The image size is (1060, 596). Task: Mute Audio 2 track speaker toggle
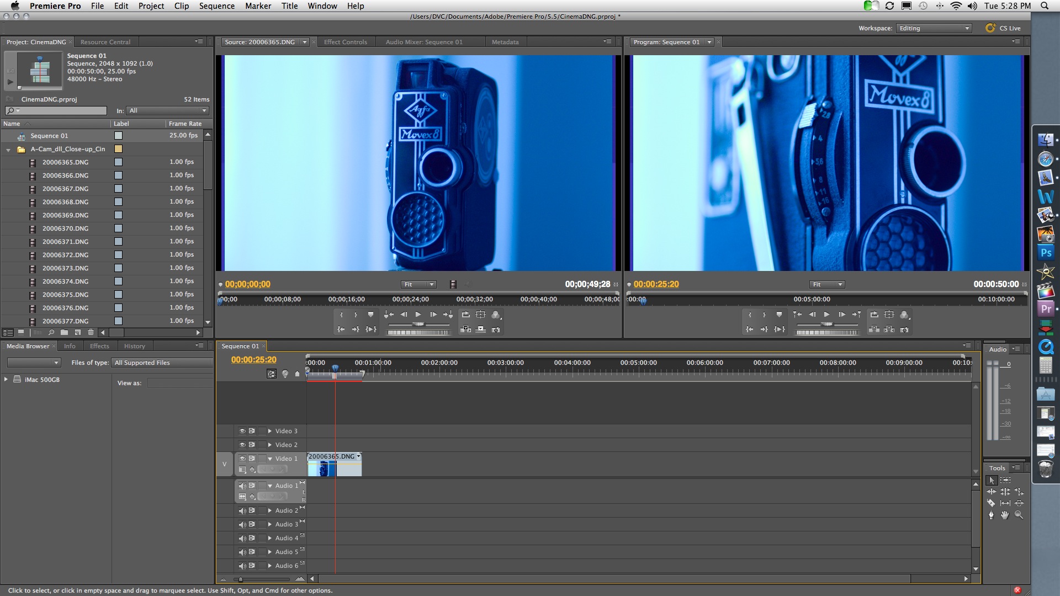point(242,510)
